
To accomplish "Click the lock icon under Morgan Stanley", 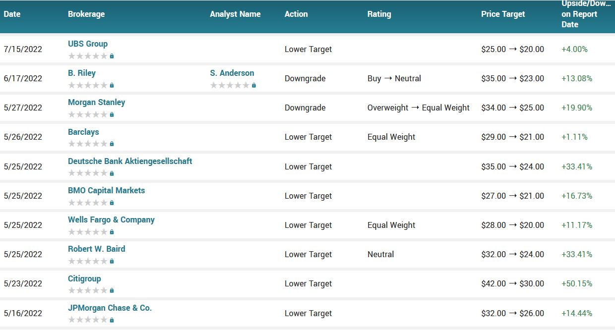I will (x=112, y=114).
